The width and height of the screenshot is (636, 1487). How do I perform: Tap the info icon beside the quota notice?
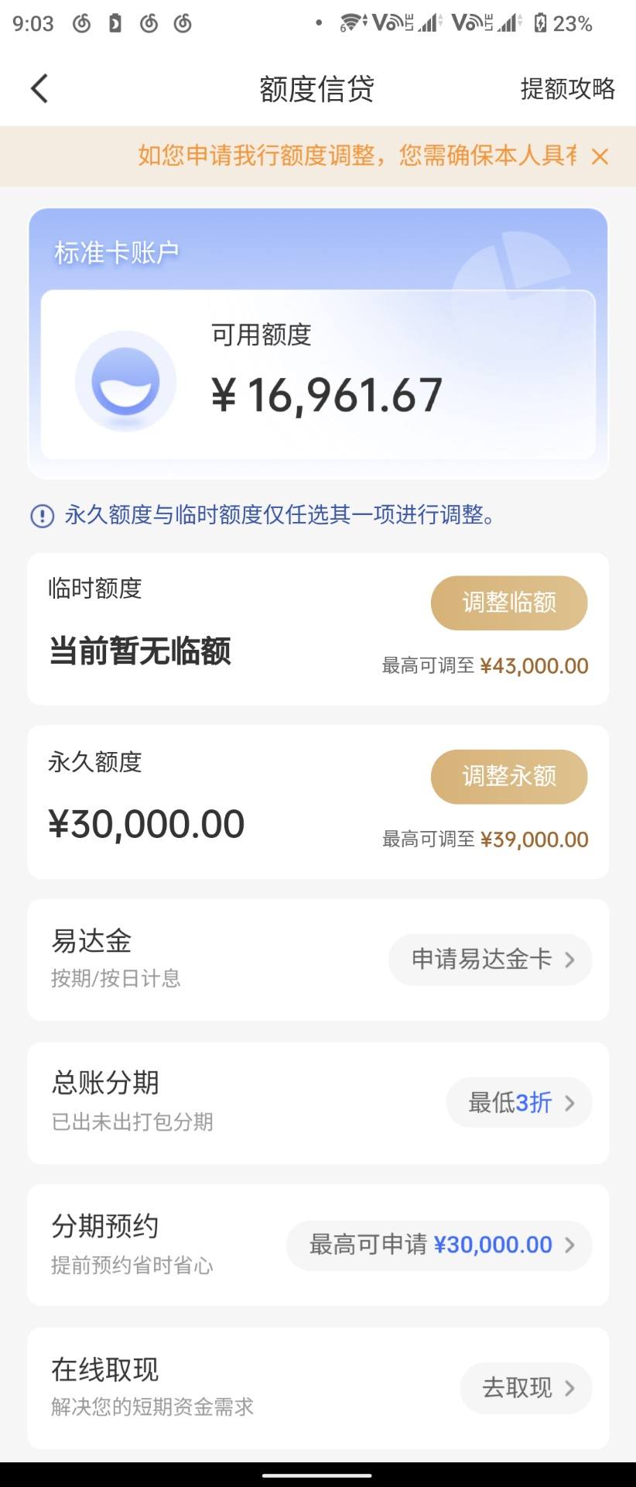coord(42,516)
